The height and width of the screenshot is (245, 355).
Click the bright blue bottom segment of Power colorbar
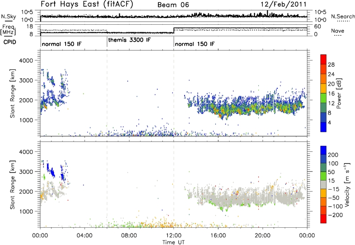tap(323, 127)
